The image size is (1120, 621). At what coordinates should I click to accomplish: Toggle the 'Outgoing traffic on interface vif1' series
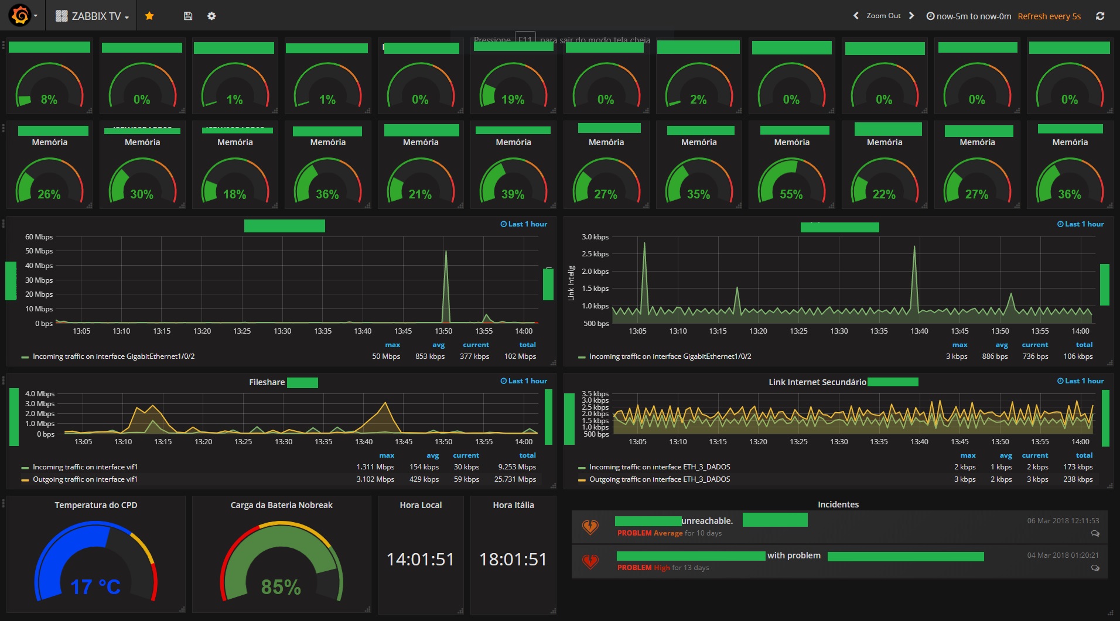(x=85, y=479)
